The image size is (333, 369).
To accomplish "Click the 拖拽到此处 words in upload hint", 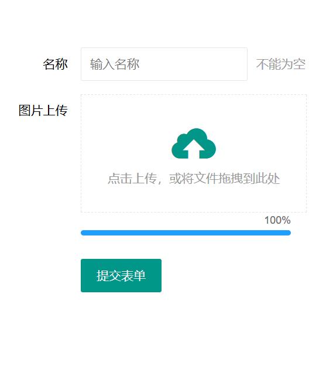I will 249,179.
